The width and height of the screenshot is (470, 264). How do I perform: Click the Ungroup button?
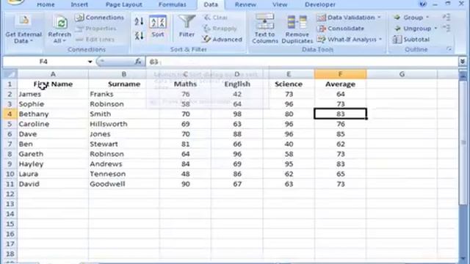pyautogui.click(x=413, y=29)
